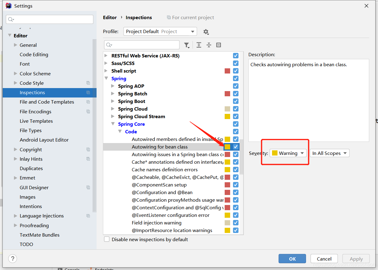The height and width of the screenshot is (270, 378).
Task: Toggle the Spring AOP checkbox
Action: coord(236,86)
